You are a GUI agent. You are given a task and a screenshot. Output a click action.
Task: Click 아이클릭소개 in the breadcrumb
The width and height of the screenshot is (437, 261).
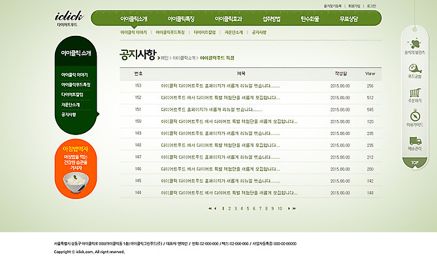click(184, 58)
